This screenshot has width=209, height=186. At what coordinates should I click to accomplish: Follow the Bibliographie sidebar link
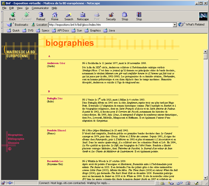coord(16,139)
